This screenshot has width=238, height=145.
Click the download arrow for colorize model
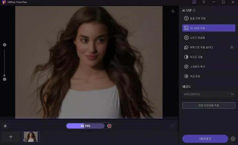pyautogui.click(x=232, y=47)
